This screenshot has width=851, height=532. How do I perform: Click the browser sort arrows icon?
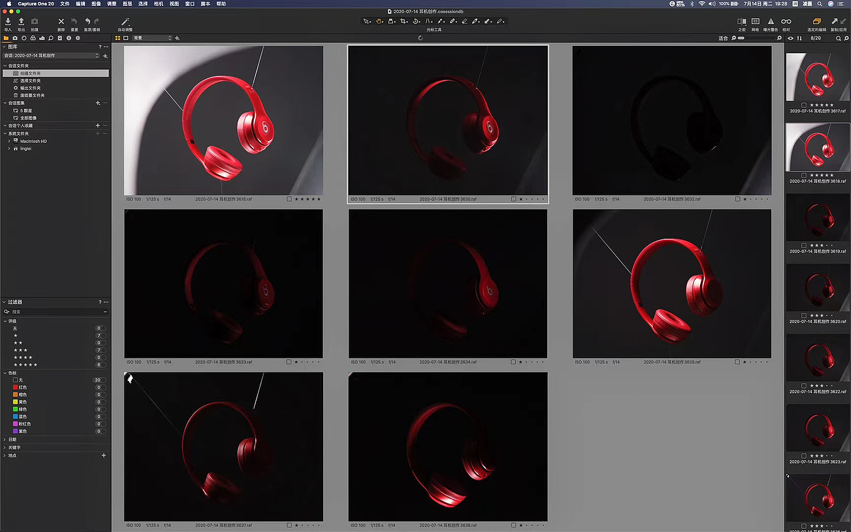(x=799, y=39)
